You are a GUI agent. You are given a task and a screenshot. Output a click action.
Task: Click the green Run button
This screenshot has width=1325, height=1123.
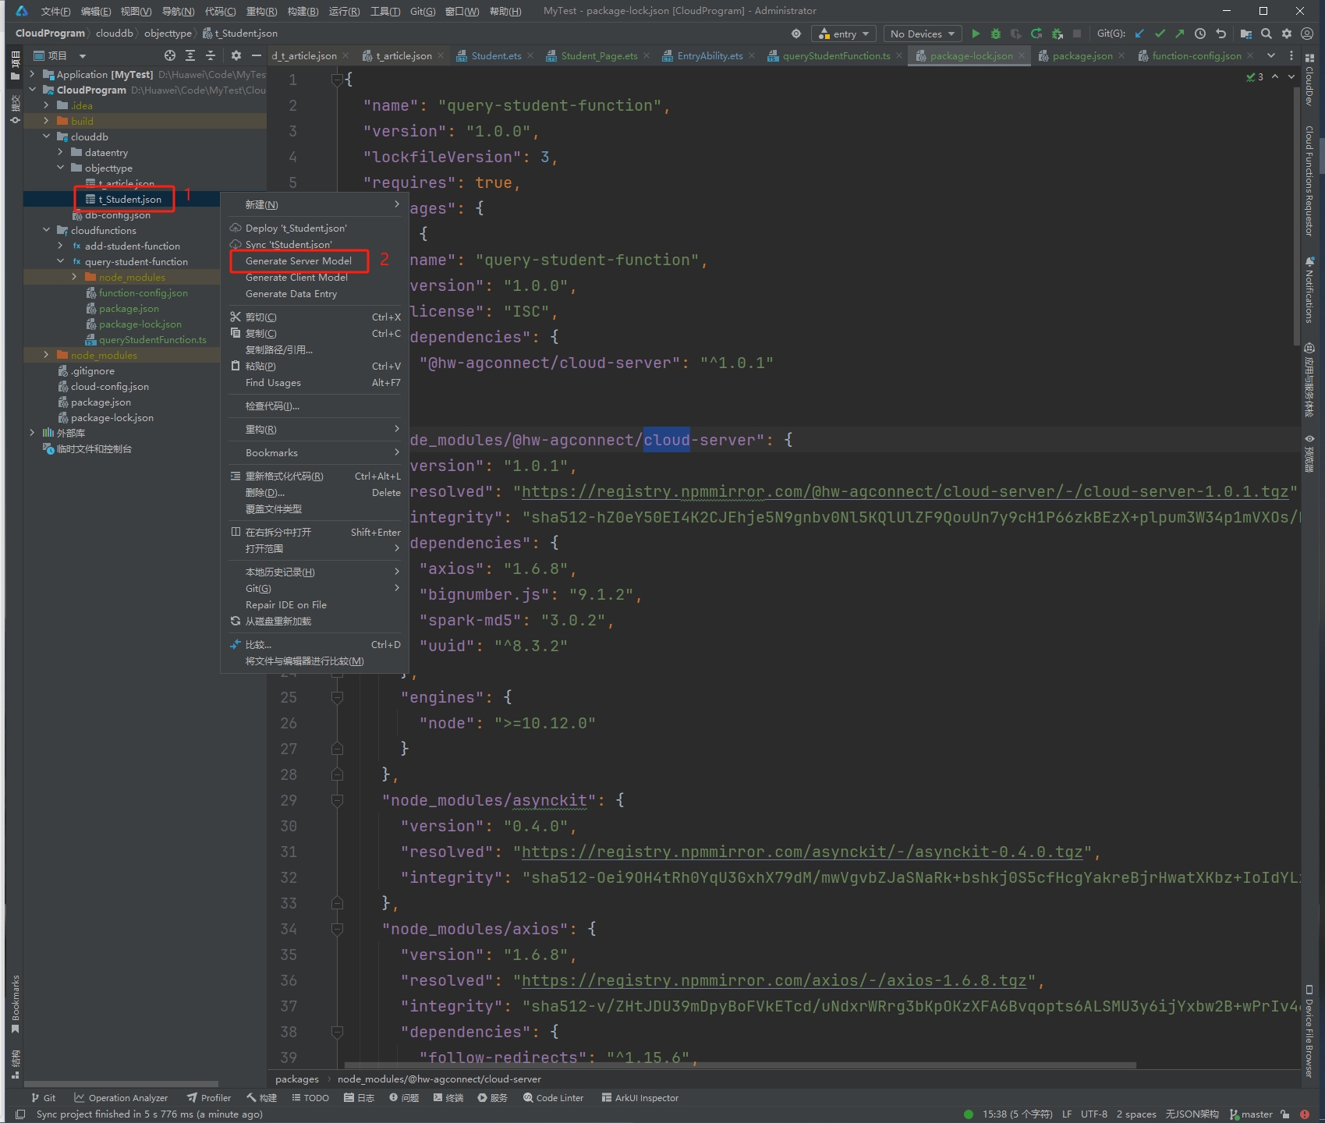tap(975, 34)
